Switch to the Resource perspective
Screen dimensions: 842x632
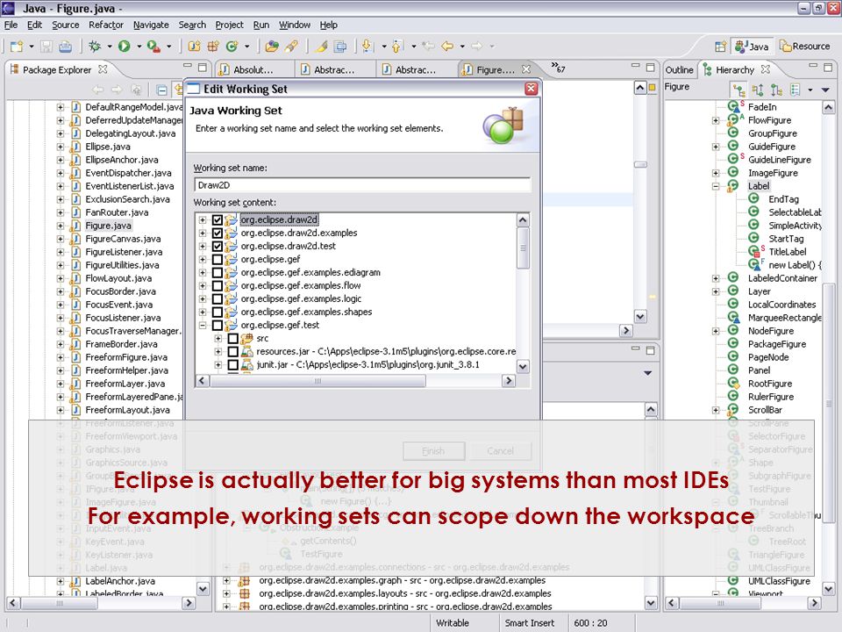click(x=805, y=47)
